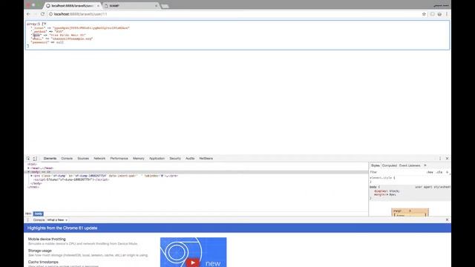Toggle the device toolbar icon in DevTools
Screen dimensions: 475x267
[x=35, y=158]
